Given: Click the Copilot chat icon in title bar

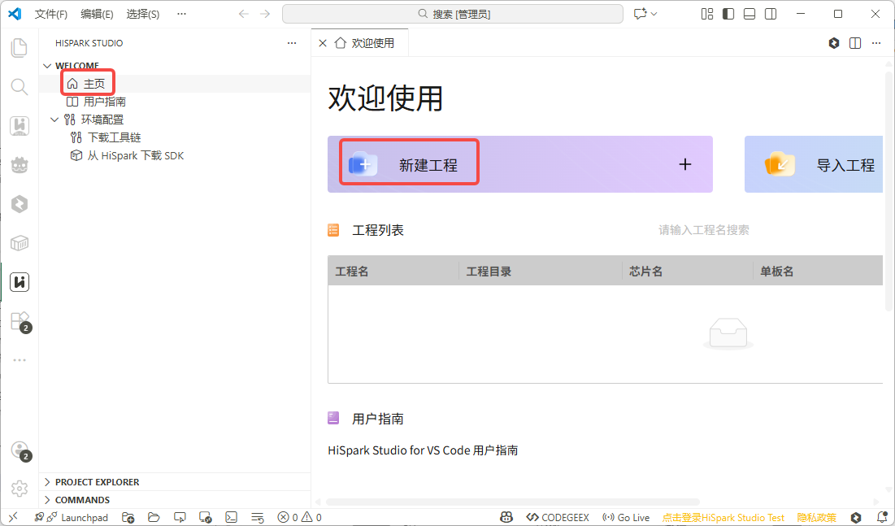Looking at the screenshot, I should tap(640, 14).
